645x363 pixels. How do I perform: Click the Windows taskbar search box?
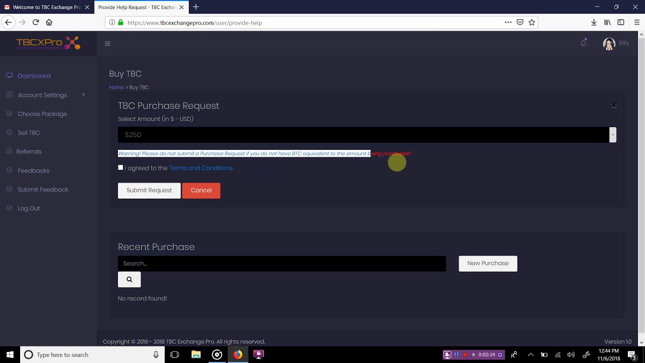click(92, 355)
